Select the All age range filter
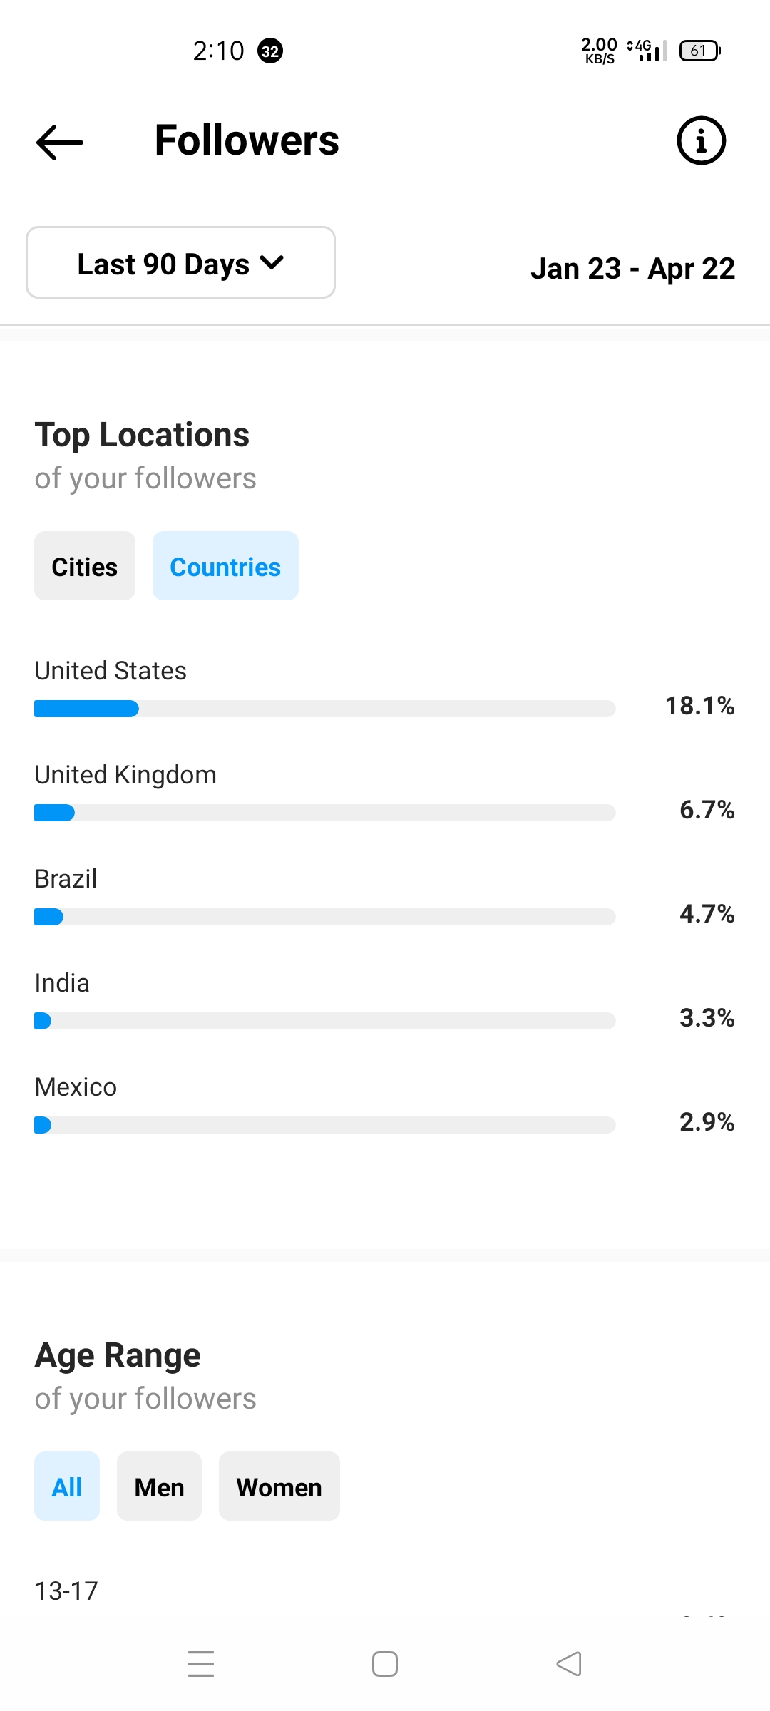Viewport: 770px width, 1711px height. point(67,1486)
